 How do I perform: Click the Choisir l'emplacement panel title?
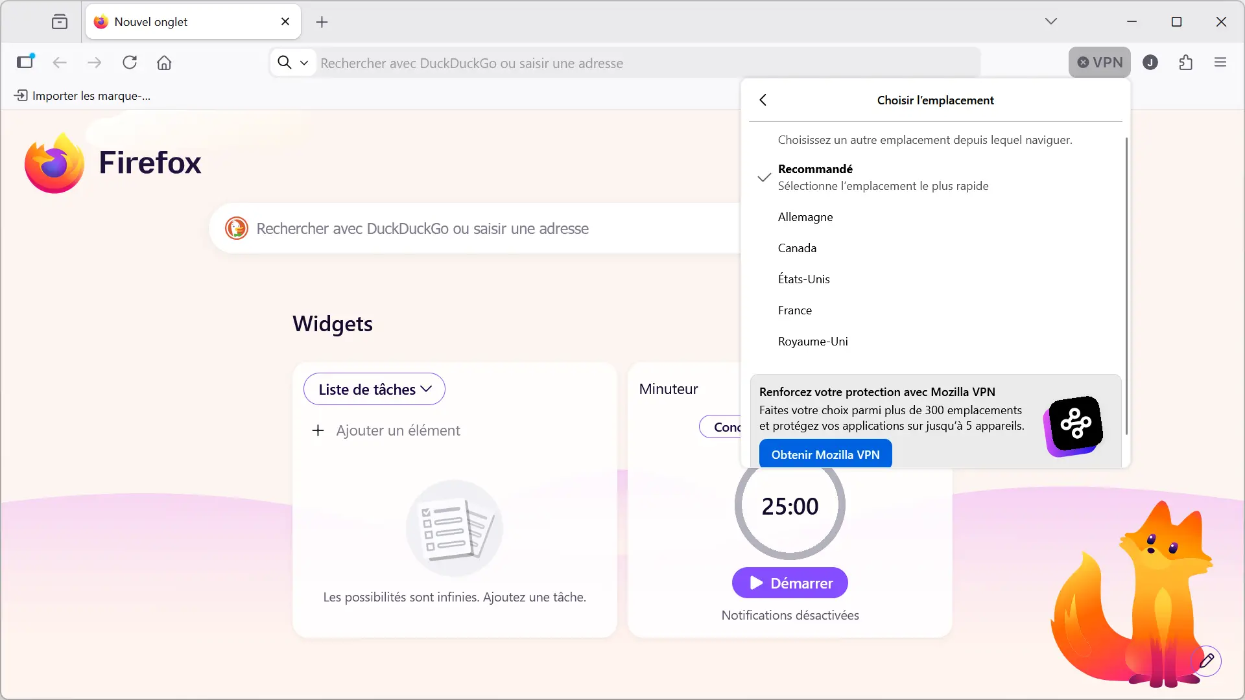coord(935,100)
